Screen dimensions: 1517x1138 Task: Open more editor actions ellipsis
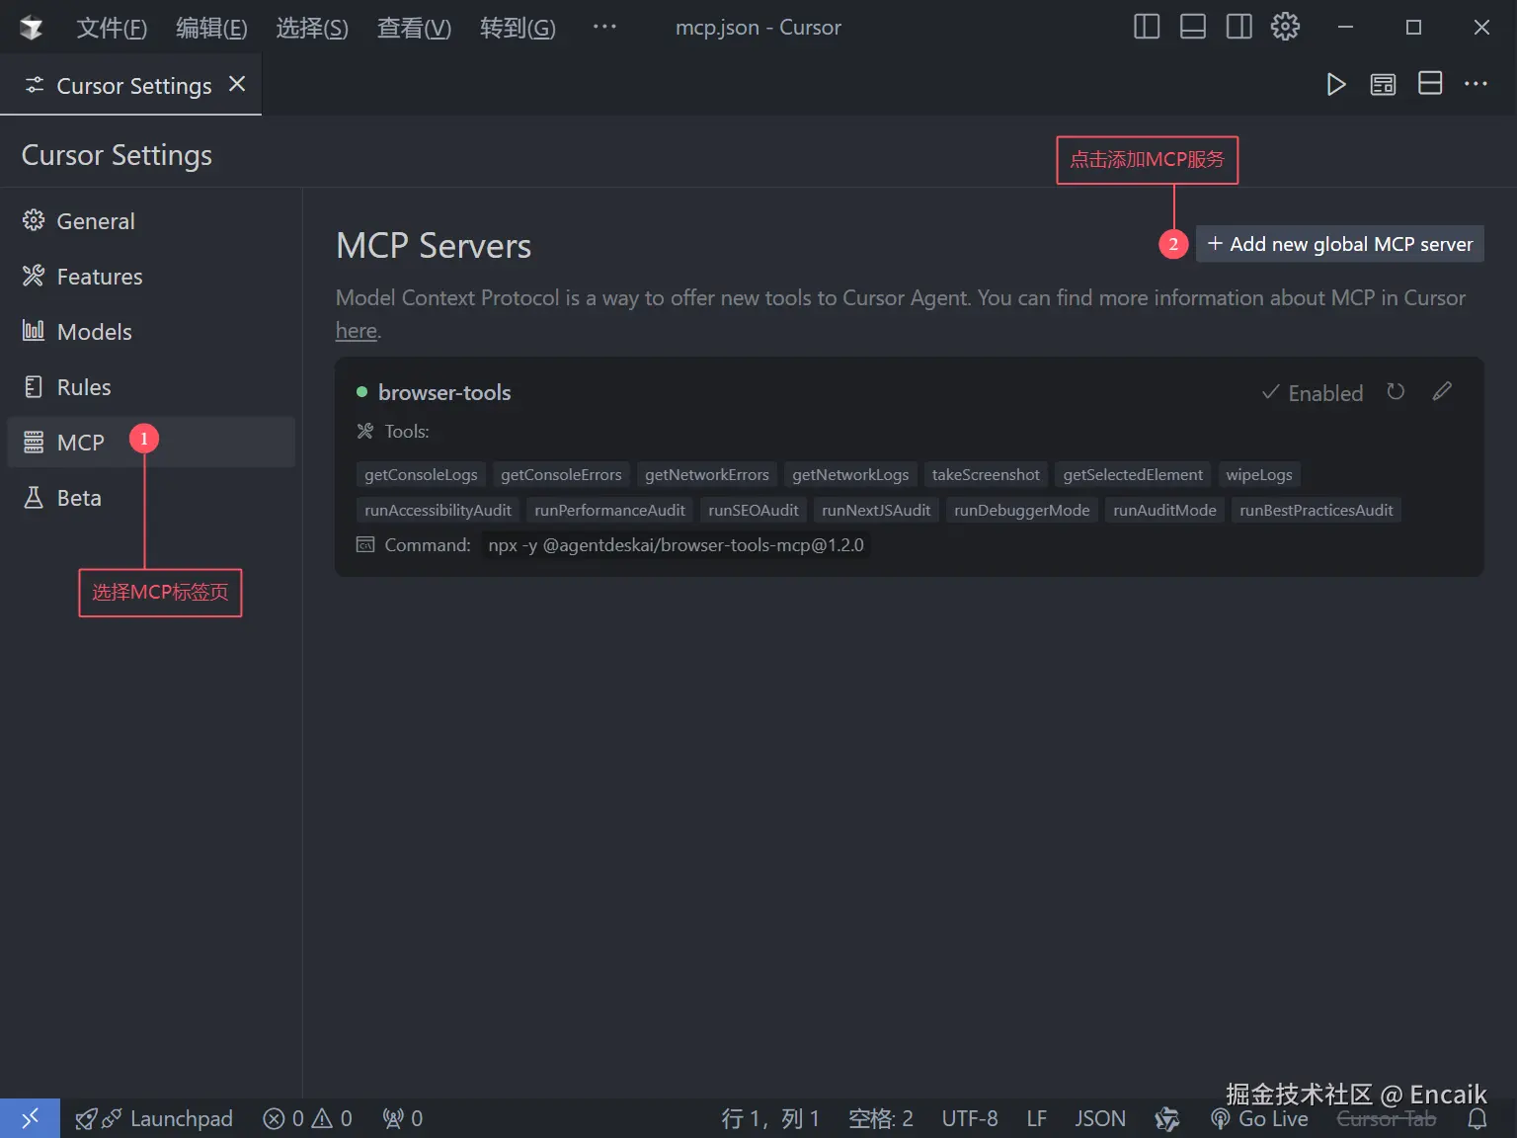pos(1476,84)
